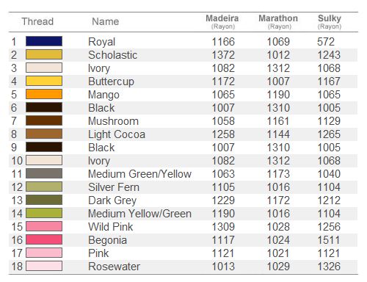Click the Dark Grey thread name

pos(112,200)
